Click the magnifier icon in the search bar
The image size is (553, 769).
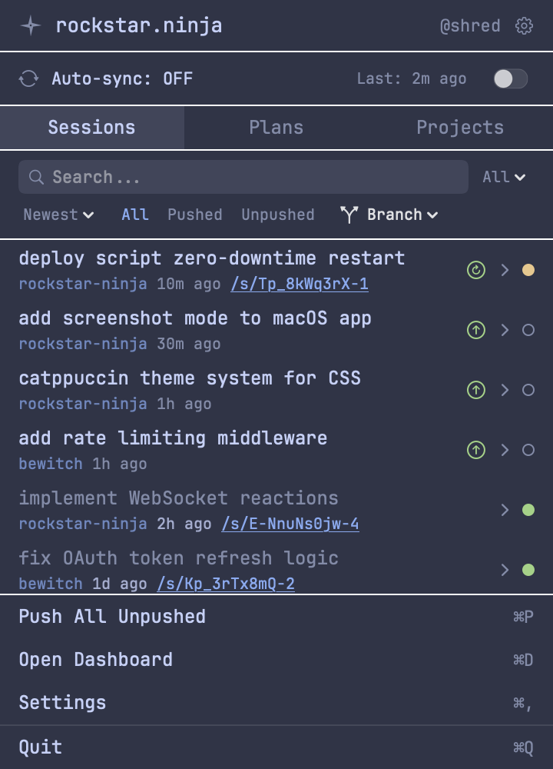click(x=36, y=177)
